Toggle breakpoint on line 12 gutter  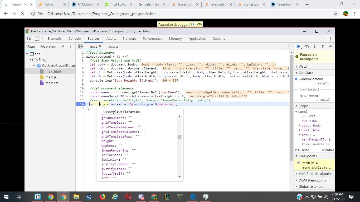pyautogui.click(x=82, y=96)
